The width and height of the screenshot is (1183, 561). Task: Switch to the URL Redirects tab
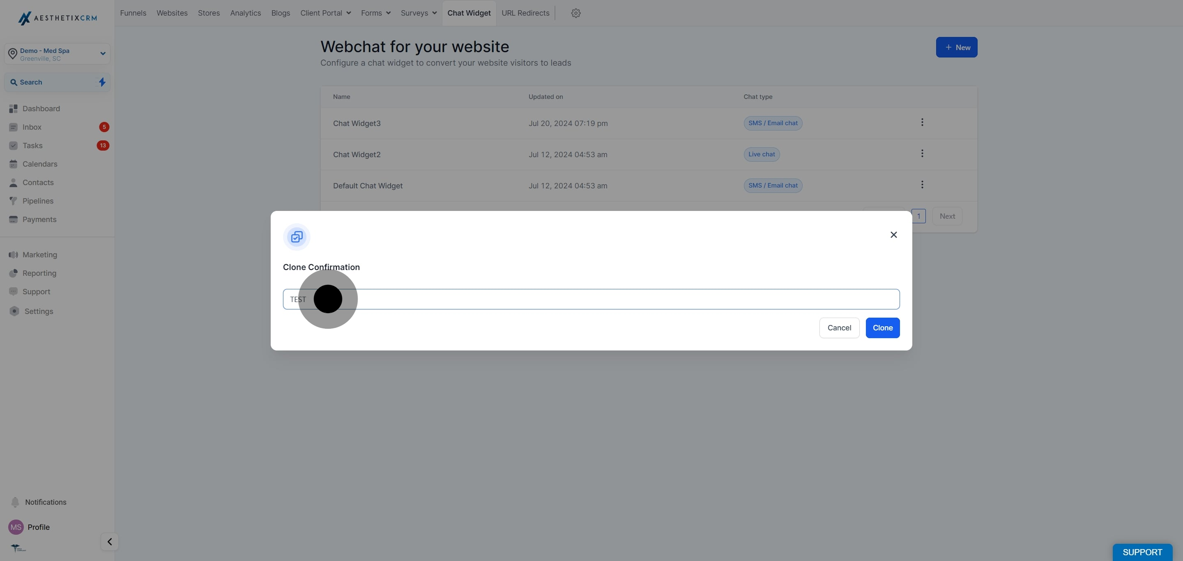tap(525, 13)
